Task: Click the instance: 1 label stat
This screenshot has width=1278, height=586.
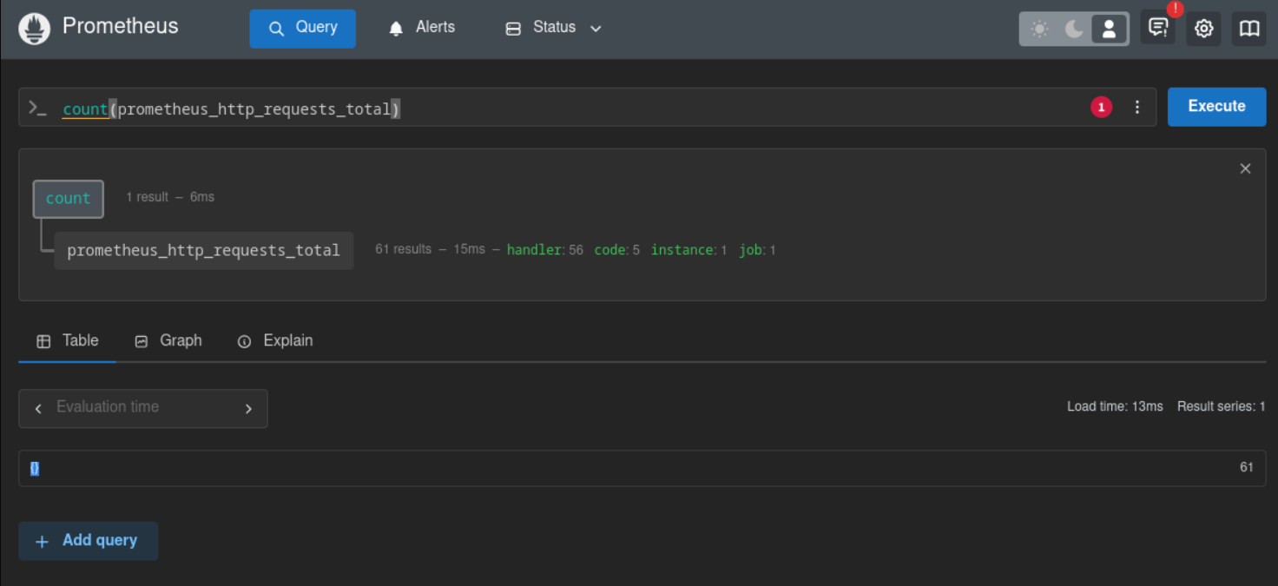Action: point(689,250)
